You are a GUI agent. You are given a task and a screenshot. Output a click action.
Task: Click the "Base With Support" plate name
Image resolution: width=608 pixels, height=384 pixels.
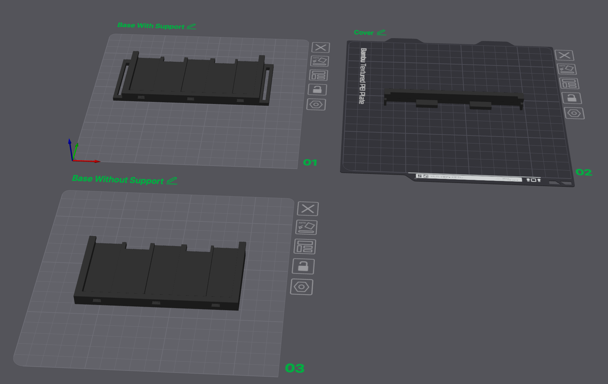tap(151, 26)
